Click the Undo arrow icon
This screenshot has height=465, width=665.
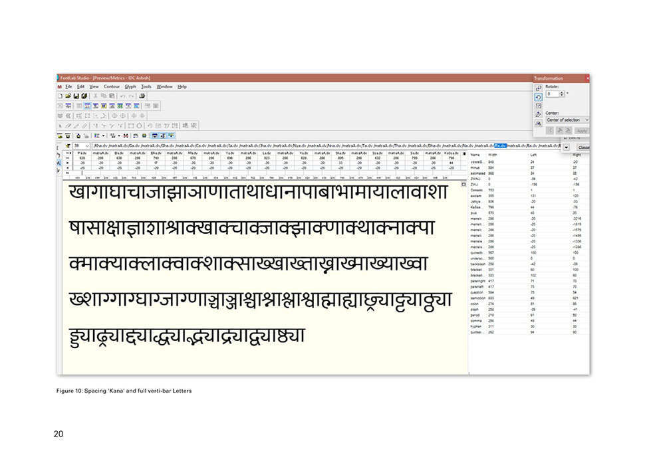pyautogui.click(x=122, y=96)
